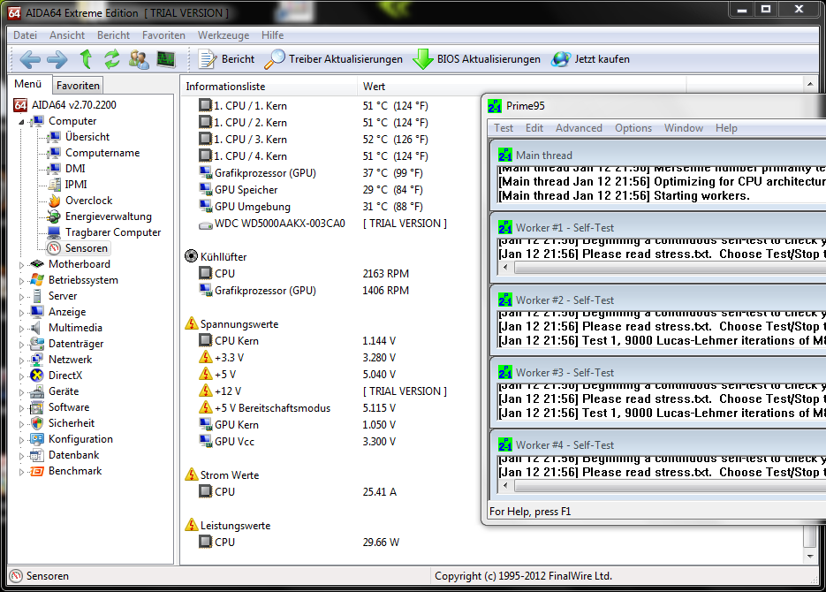The height and width of the screenshot is (592, 826).
Task: Open the Bericht menu in menu bar
Action: pos(113,35)
